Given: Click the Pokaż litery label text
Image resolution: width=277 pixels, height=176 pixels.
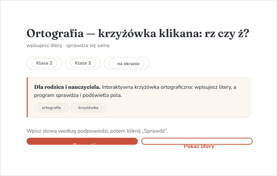Looking at the screenshot, I should tap(199, 146).
